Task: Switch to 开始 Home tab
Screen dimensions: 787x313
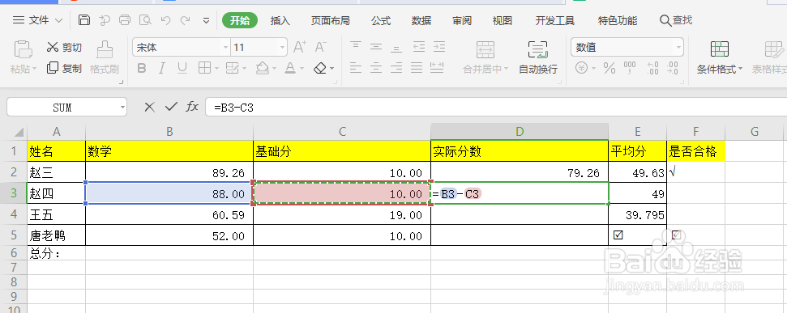Action: (240, 20)
